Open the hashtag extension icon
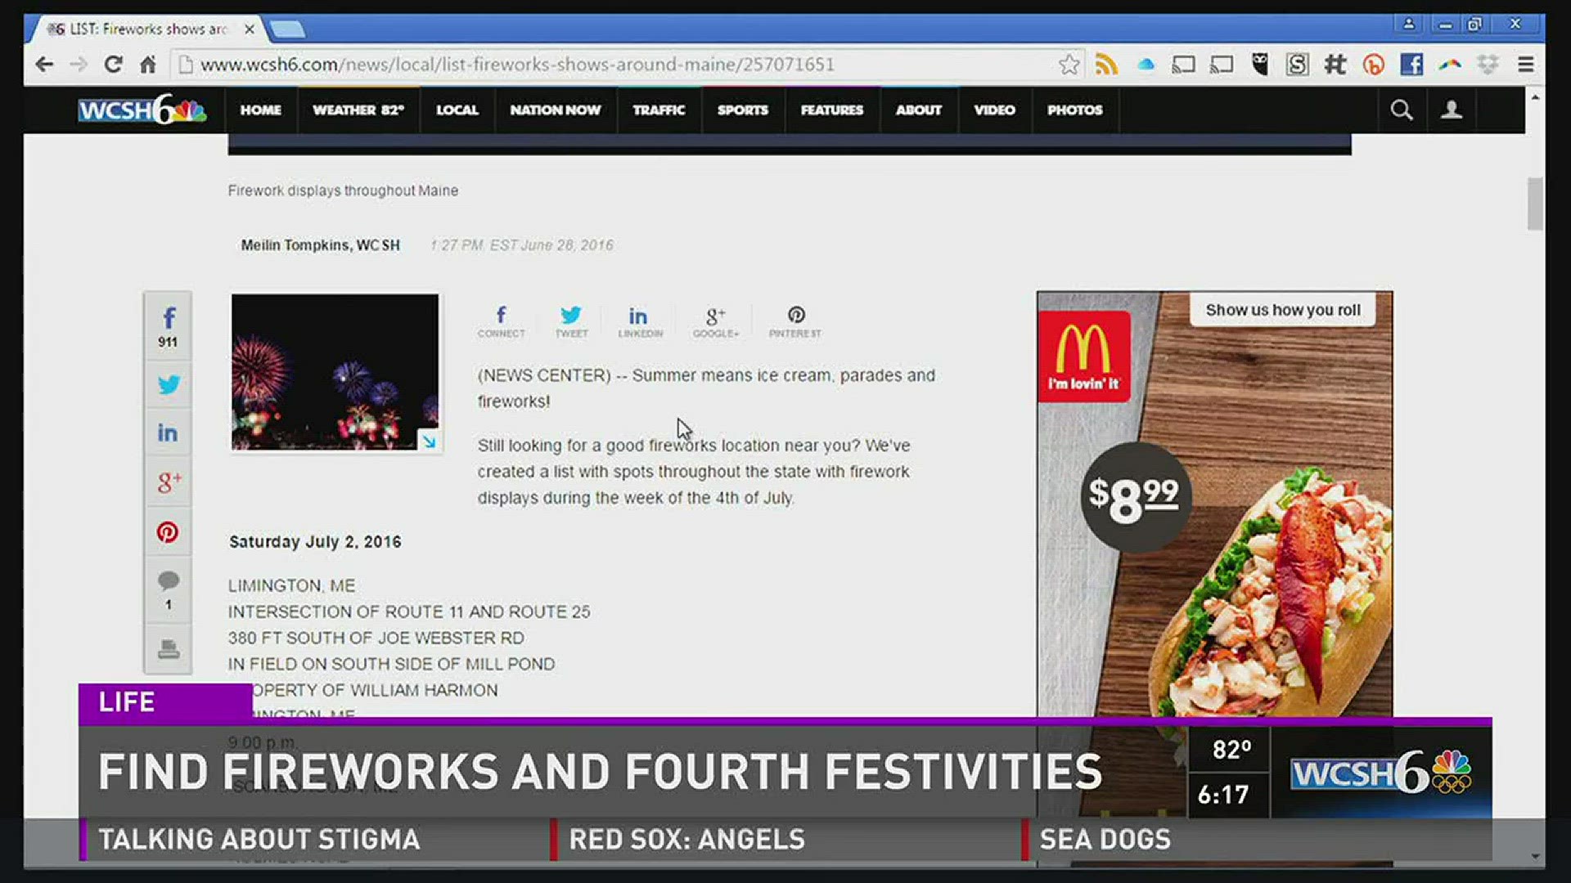The height and width of the screenshot is (883, 1571). click(1335, 65)
